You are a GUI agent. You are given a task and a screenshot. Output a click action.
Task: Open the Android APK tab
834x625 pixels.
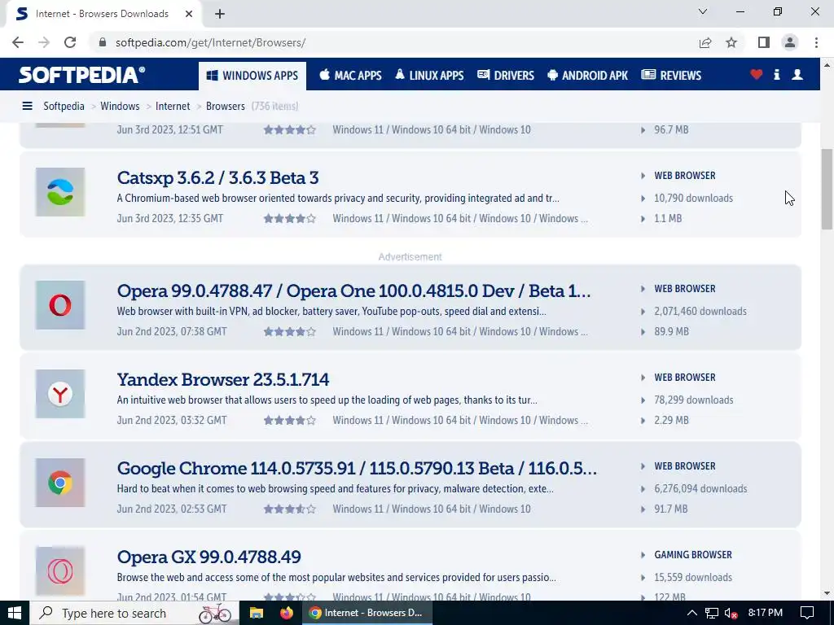[x=587, y=76]
